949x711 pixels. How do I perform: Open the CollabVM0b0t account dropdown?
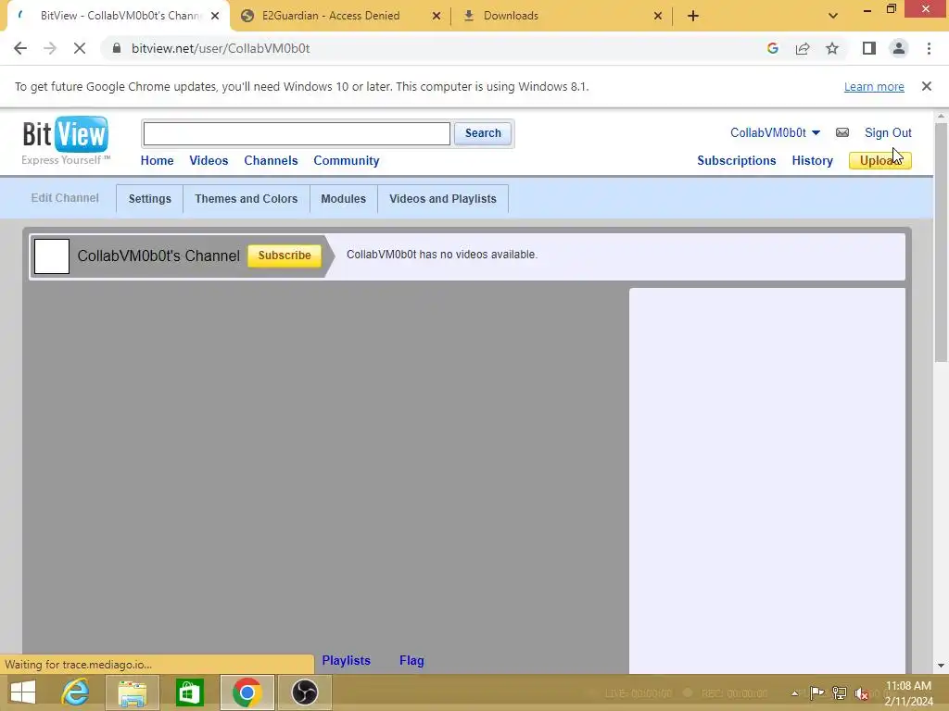775,132
